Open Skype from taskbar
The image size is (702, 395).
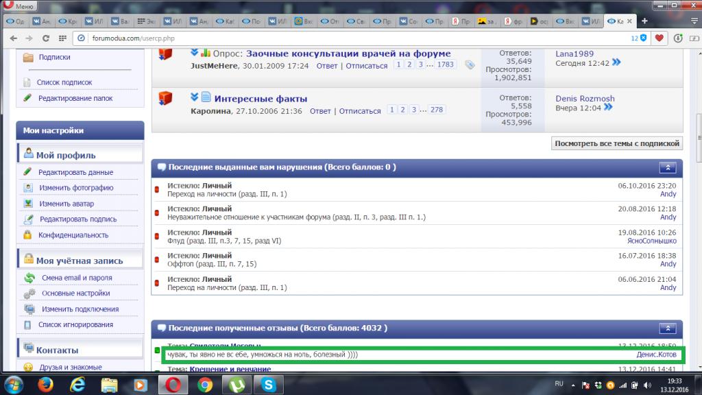tap(269, 385)
